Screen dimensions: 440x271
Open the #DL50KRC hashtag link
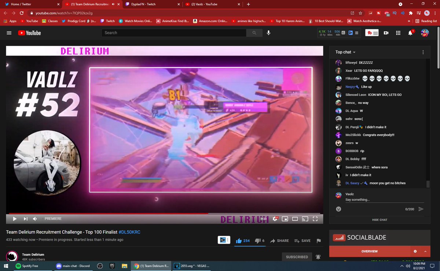(x=129, y=232)
